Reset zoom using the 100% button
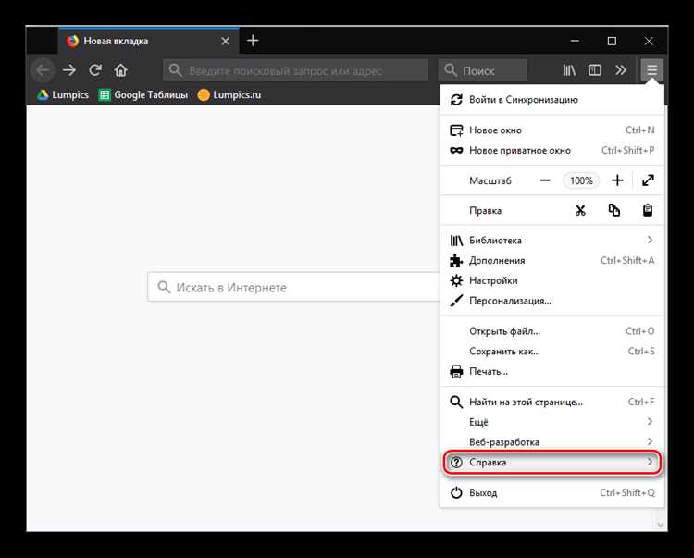Viewport: 694px width, 558px height. pos(581,180)
